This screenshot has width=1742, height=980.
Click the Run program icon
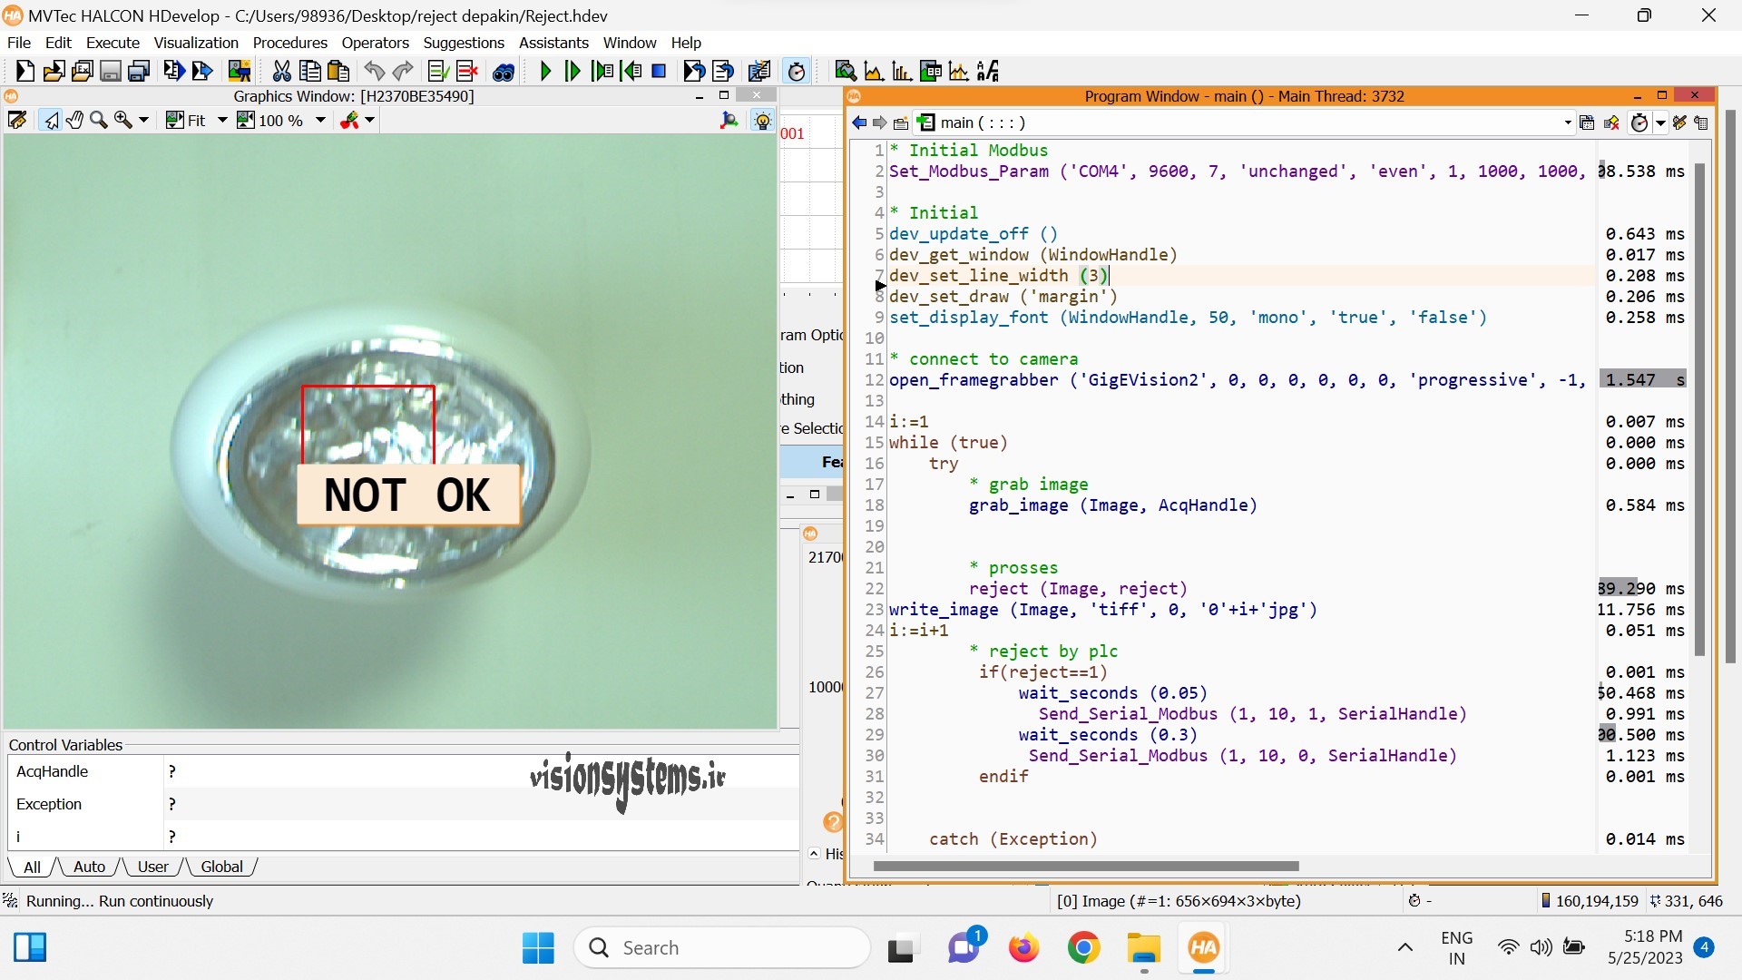[545, 71]
